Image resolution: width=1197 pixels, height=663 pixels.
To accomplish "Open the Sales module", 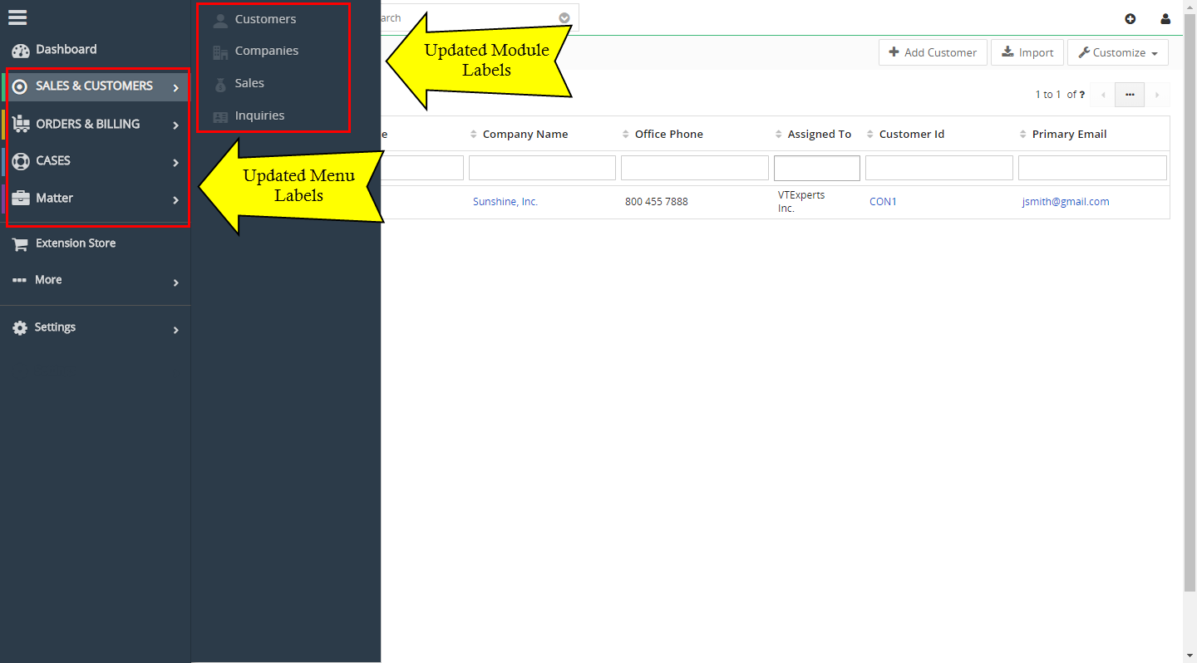I will coord(249,83).
